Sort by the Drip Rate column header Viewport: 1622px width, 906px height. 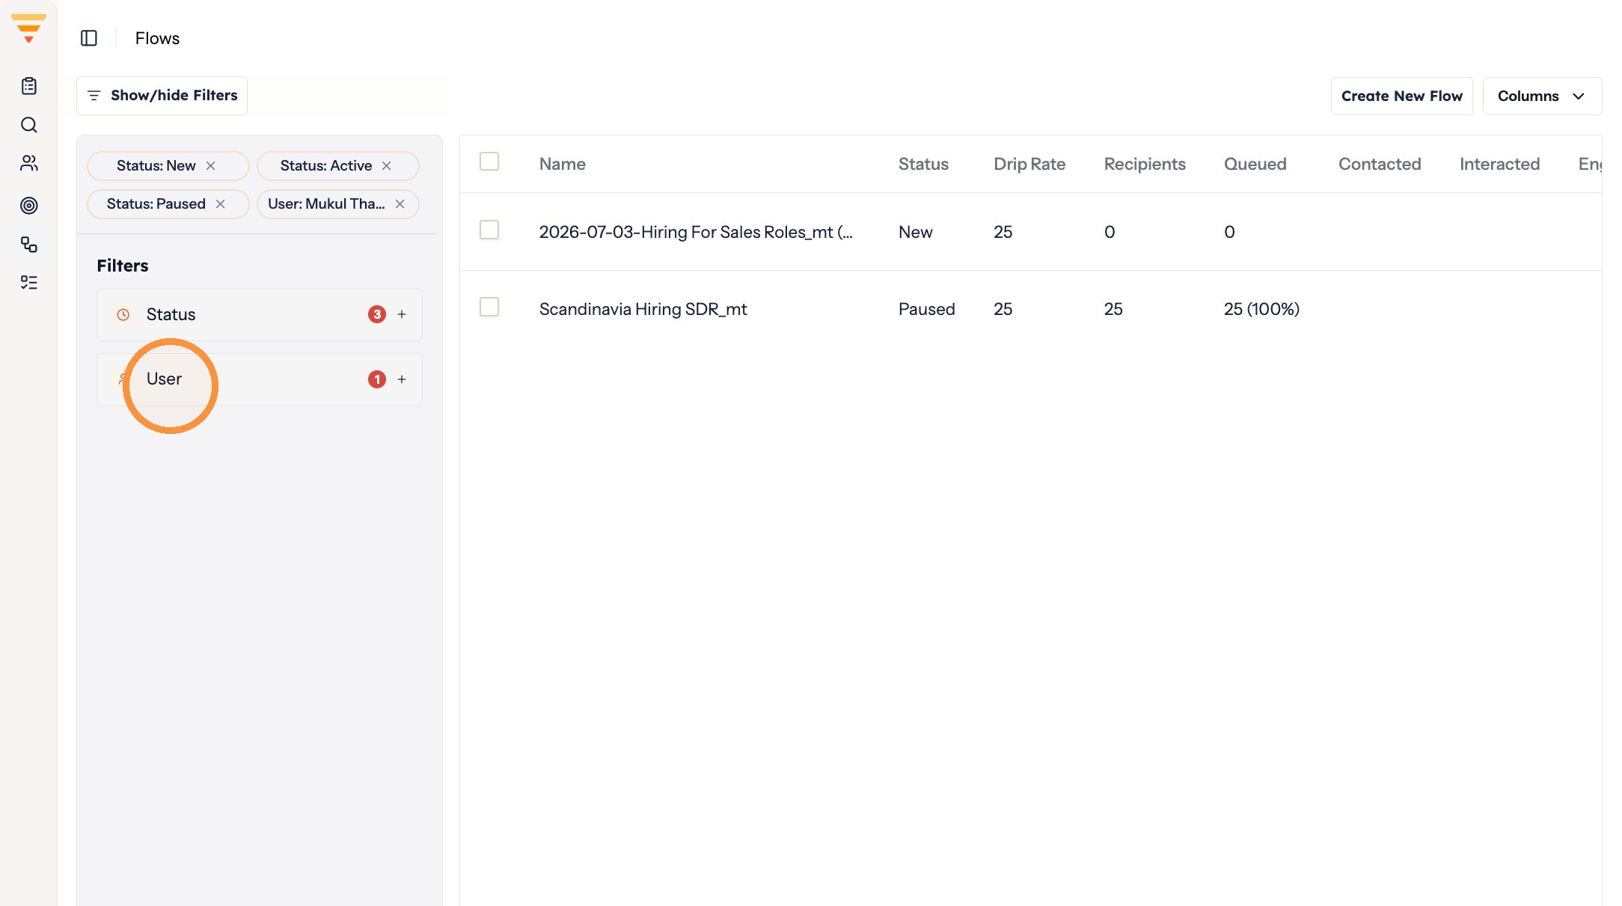tap(1029, 164)
